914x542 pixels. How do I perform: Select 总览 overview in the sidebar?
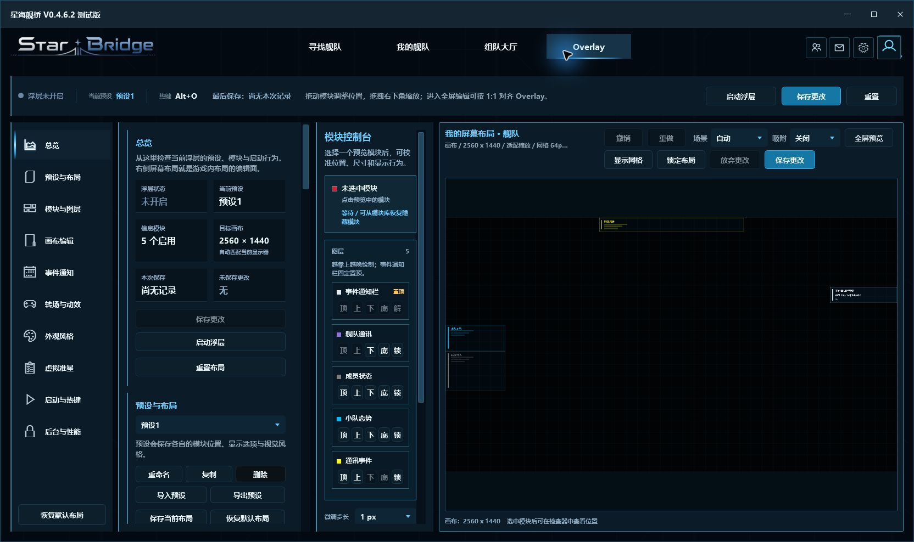[x=62, y=145]
